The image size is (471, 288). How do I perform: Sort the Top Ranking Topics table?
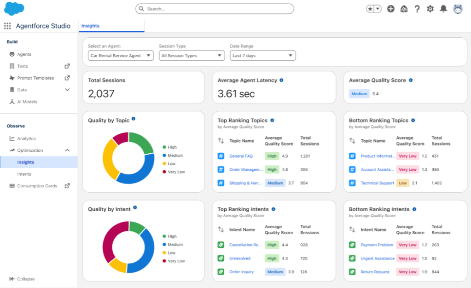[221, 141]
